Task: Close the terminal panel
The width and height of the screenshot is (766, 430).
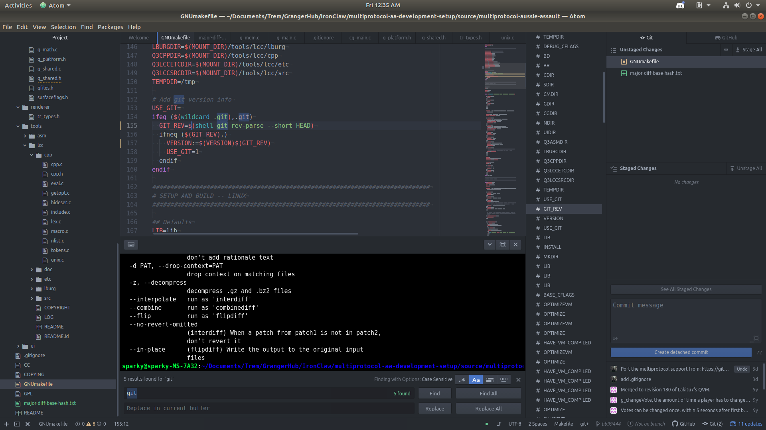Action: 515,244
